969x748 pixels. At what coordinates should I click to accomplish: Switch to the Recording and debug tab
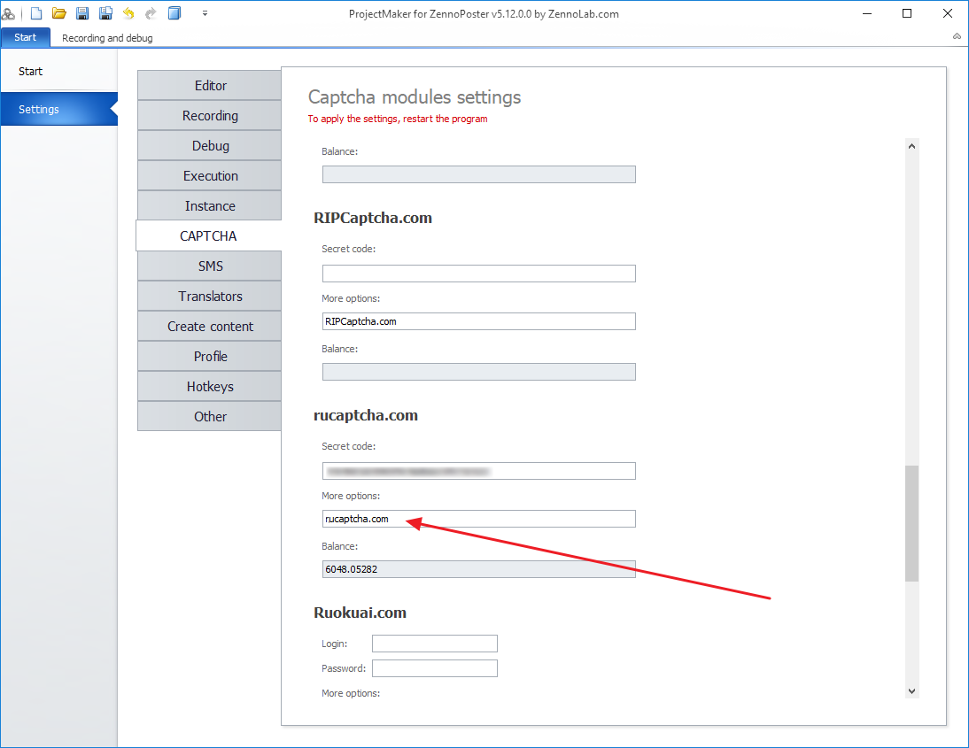click(107, 38)
